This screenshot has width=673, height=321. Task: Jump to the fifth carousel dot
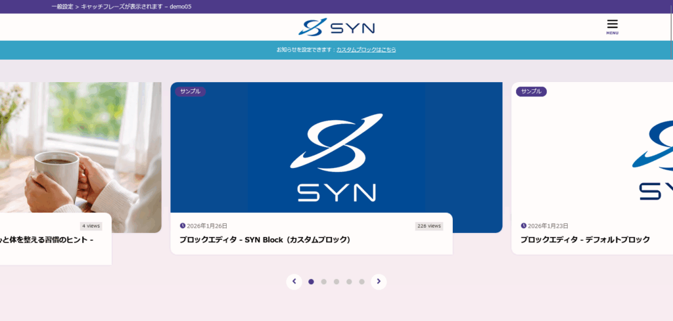(361, 282)
